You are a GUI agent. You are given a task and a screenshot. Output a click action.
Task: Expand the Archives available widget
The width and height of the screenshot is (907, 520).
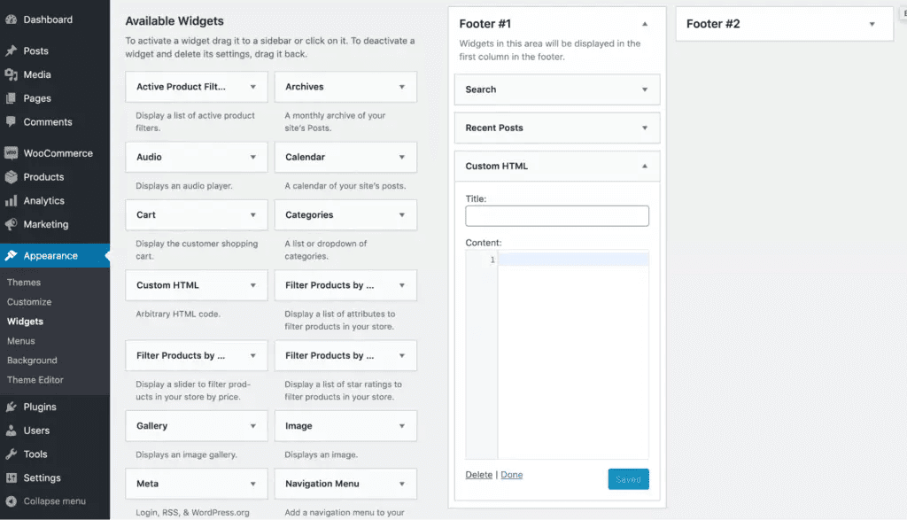[402, 87]
